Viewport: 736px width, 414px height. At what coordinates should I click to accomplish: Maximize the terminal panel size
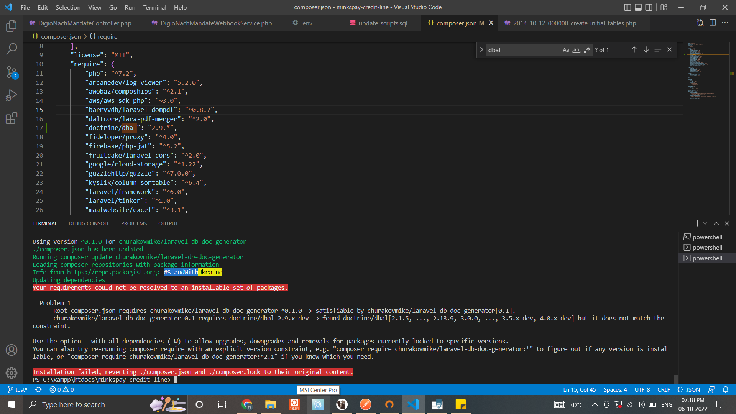coord(716,223)
